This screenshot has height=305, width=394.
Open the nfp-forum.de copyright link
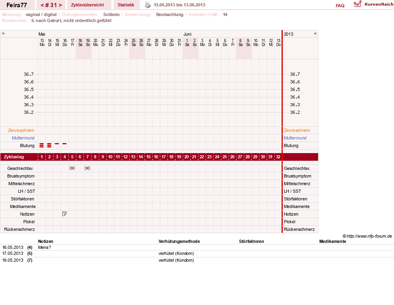(x=367, y=236)
